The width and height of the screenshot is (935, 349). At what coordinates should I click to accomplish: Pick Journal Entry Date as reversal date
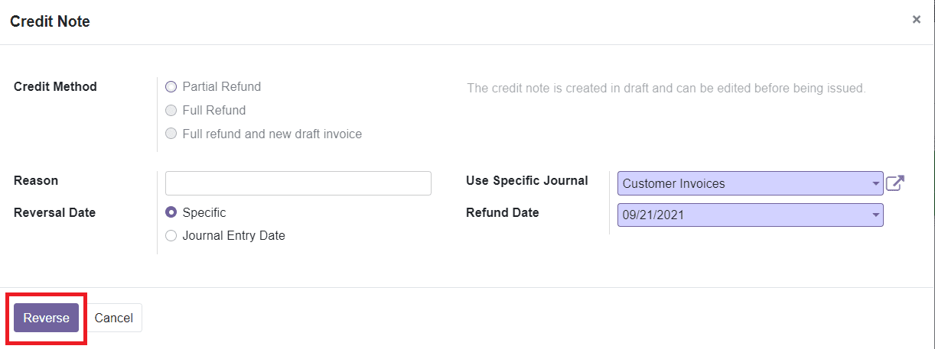(x=171, y=236)
